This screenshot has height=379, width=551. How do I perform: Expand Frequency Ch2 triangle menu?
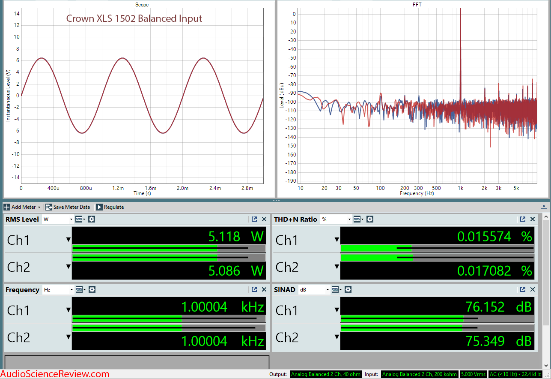(x=68, y=337)
